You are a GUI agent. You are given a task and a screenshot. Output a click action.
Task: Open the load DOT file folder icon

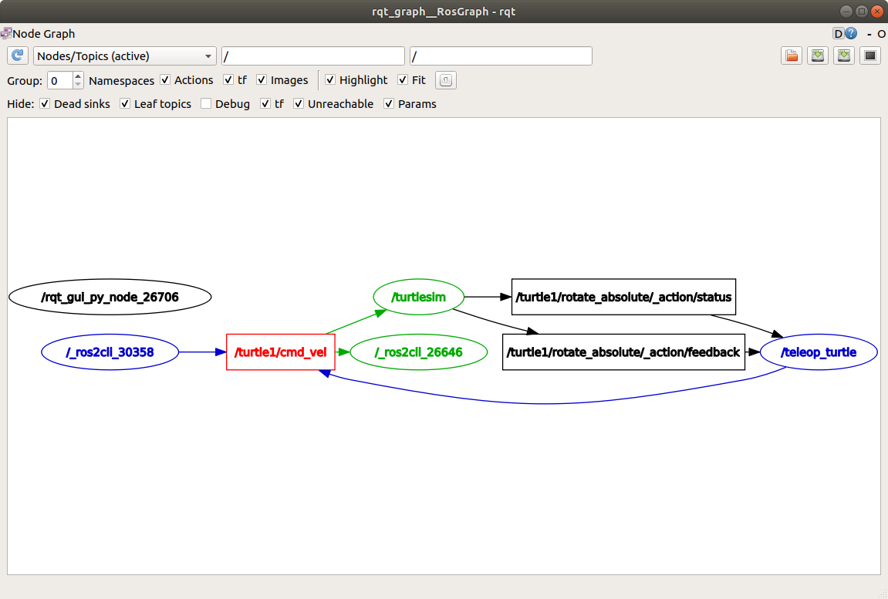tap(791, 56)
